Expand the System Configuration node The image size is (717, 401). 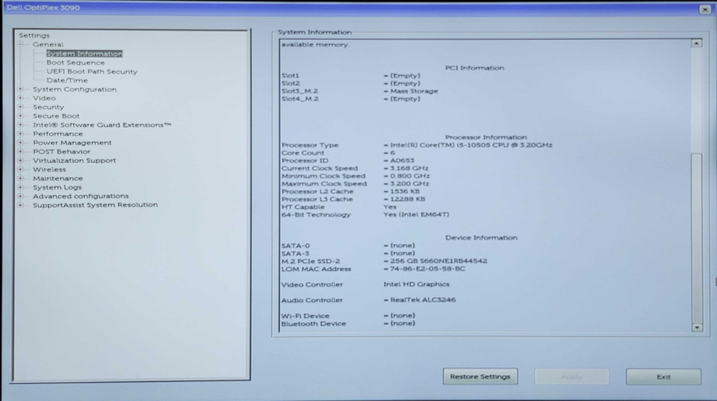pos(21,89)
